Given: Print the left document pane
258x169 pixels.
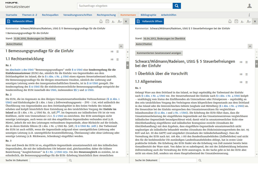Looking at the screenshot, I should 101,21.
